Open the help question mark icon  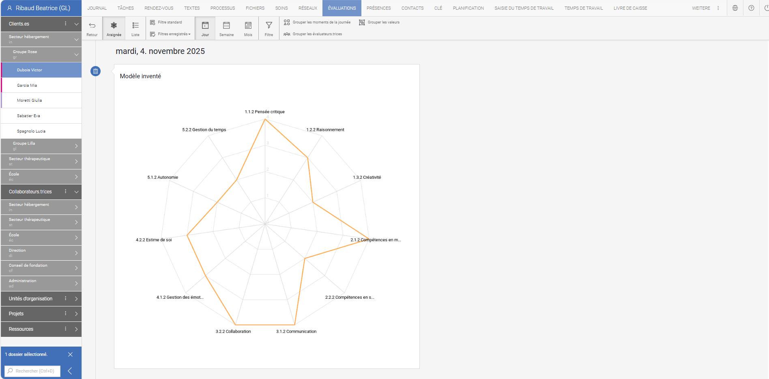pos(751,8)
